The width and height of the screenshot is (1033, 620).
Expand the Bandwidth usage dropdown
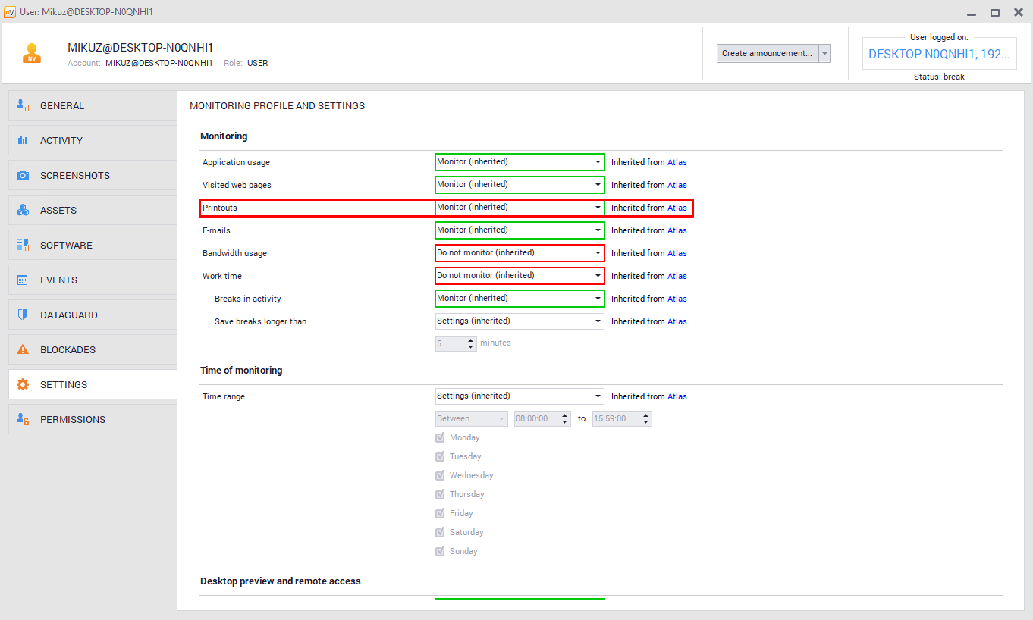pos(520,253)
